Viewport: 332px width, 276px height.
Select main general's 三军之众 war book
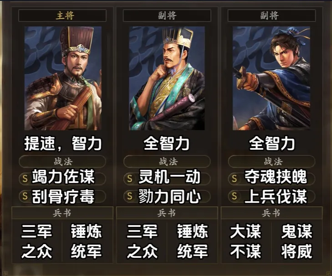pos(37,241)
